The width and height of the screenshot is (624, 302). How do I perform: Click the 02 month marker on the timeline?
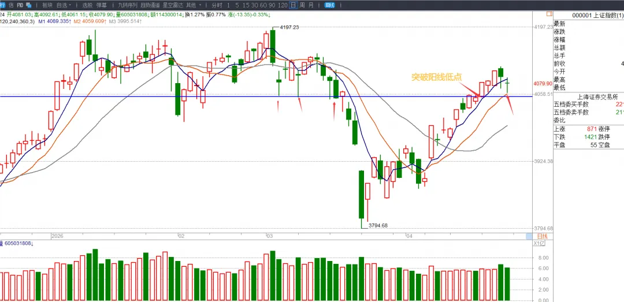point(181,236)
